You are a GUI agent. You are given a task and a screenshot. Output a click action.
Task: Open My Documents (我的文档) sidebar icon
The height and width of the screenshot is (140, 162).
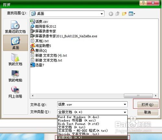point(15,59)
